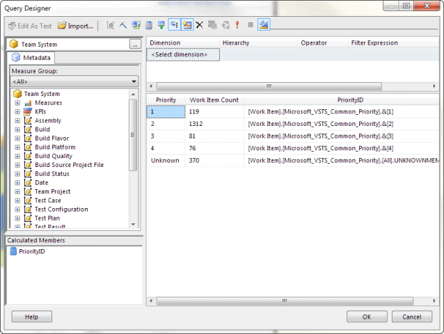Expand the Team Project dimension node
This screenshot has width=444, height=334.
point(17,191)
